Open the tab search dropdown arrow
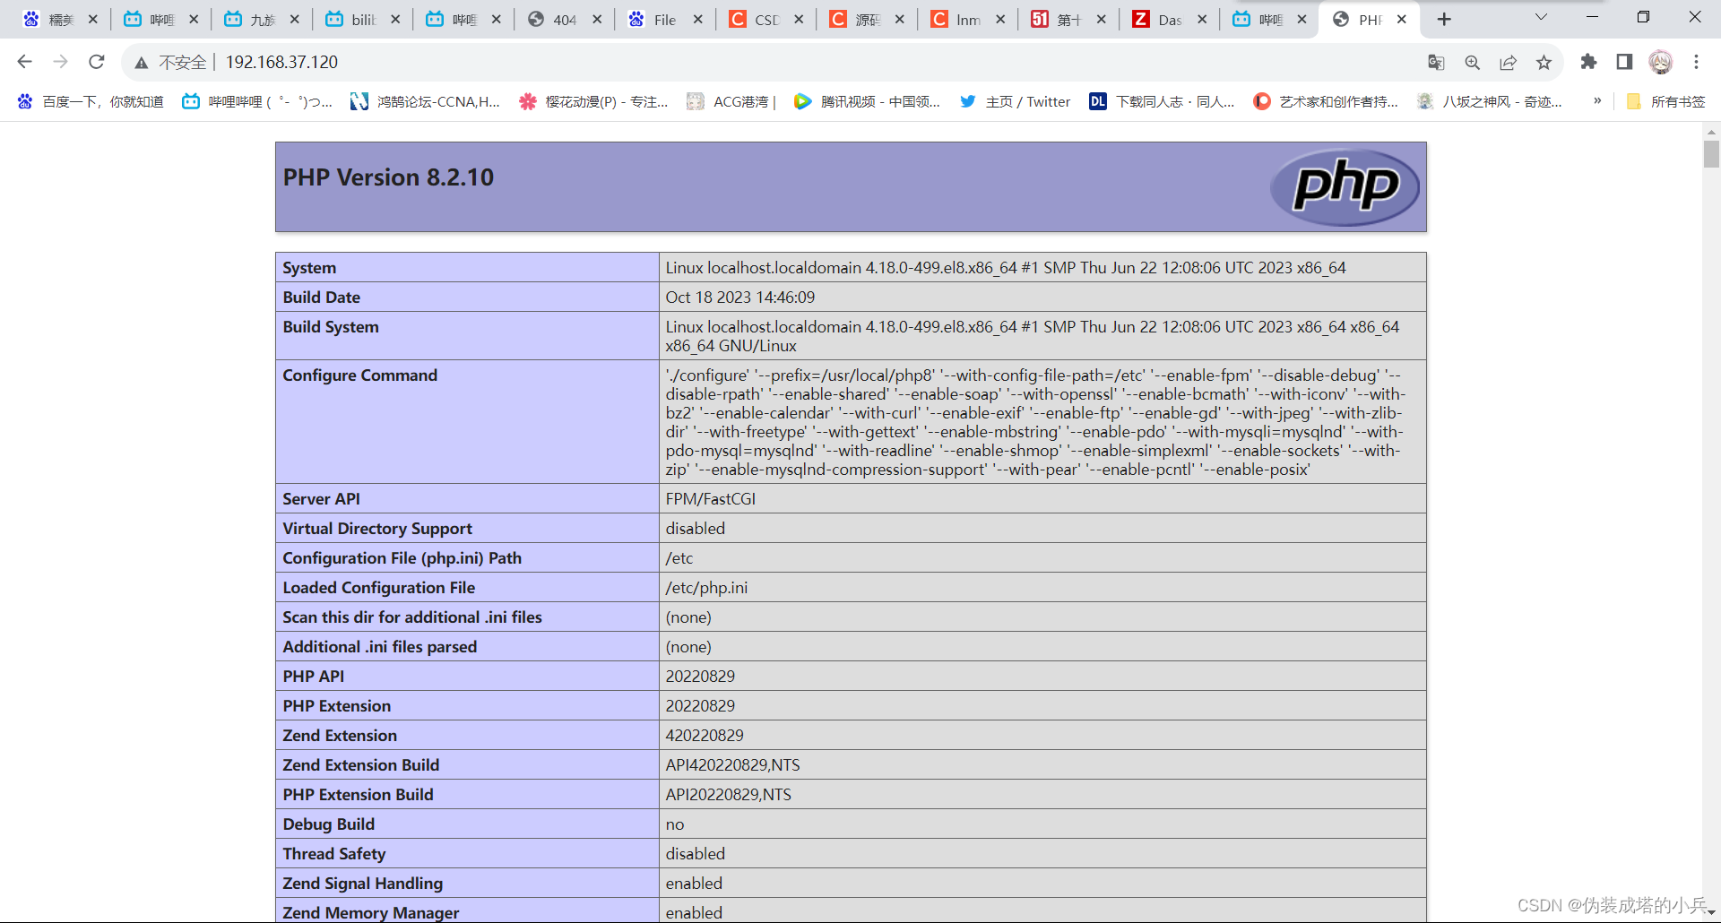 coord(1541,17)
